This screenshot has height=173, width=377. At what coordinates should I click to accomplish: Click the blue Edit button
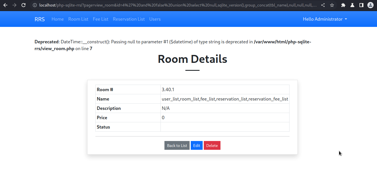click(x=197, y=146)
